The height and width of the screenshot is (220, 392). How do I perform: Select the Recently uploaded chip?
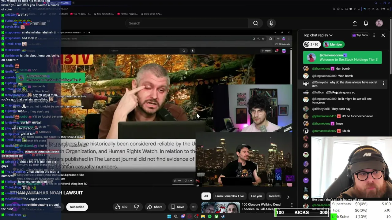(275, 196)
